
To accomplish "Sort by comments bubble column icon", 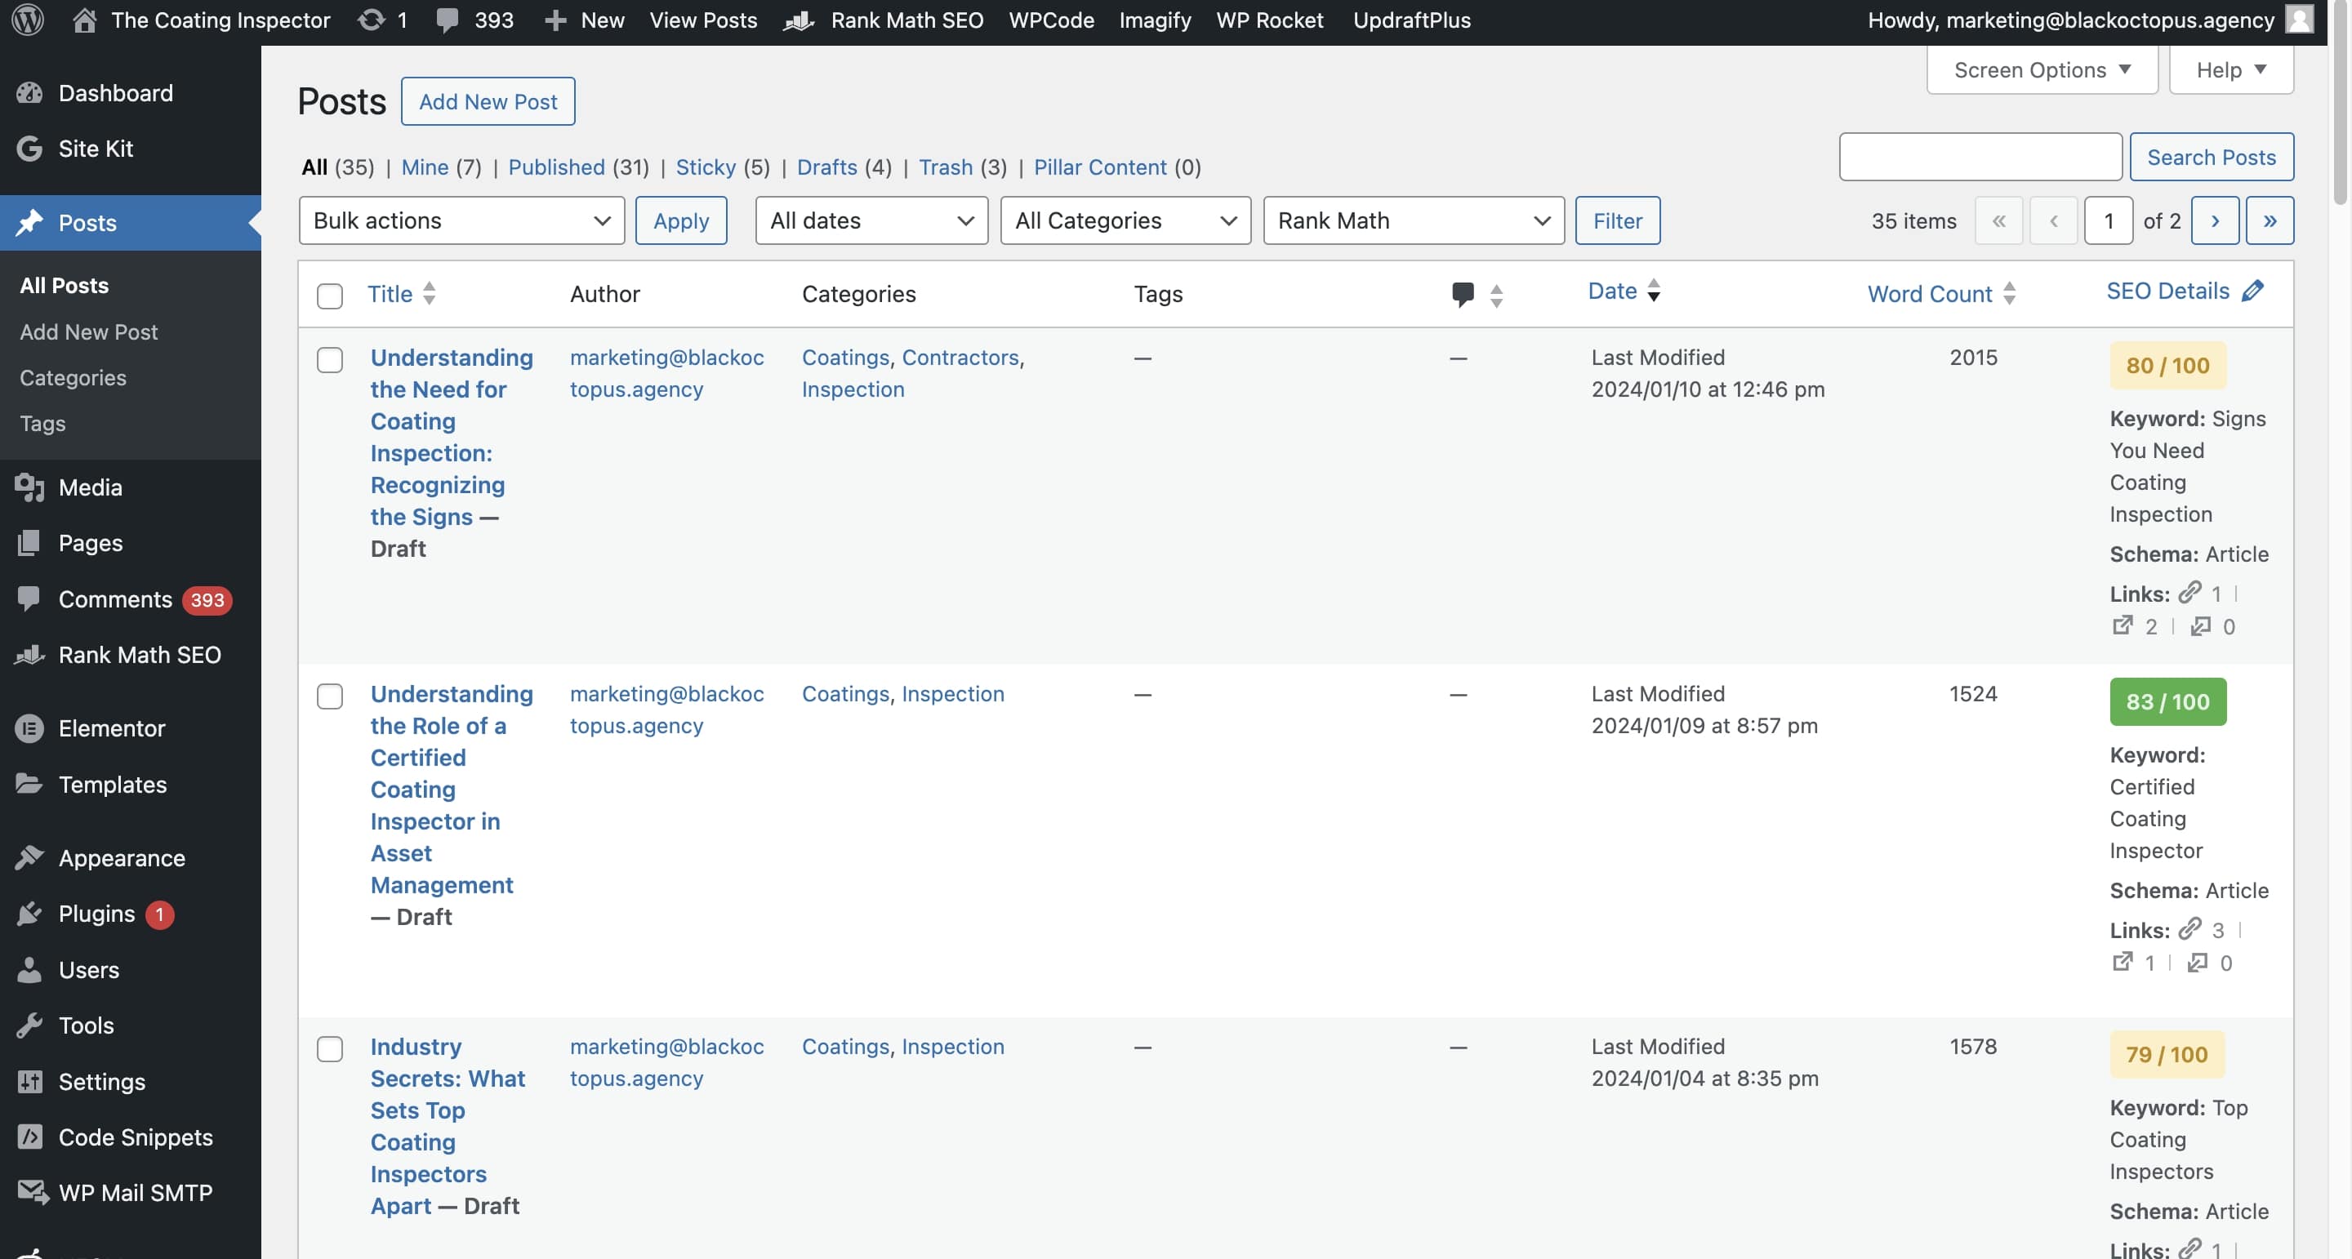I will (1462, 294).
